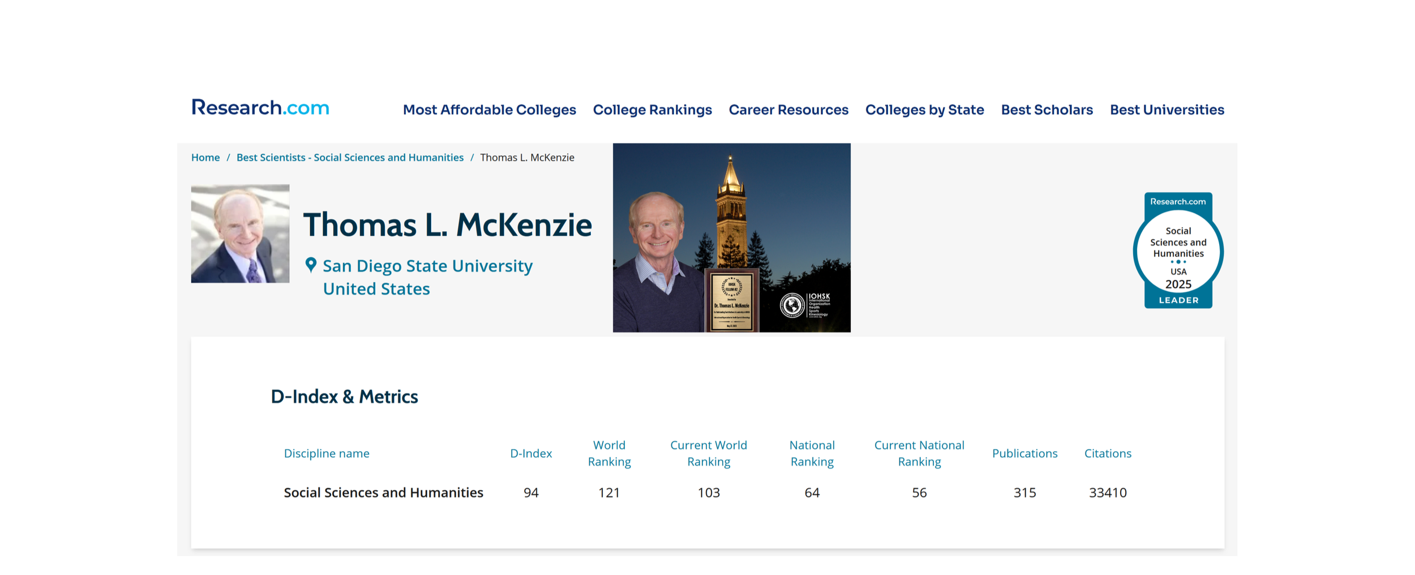Open Best Scientists - Social Sciences and Humanities breadcrumb
1415x575 pixels.
pos(349,157)
